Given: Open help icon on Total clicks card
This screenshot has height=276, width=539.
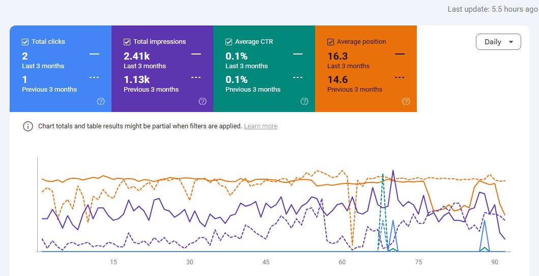Looking at the screenshot, I should (101, 101).
